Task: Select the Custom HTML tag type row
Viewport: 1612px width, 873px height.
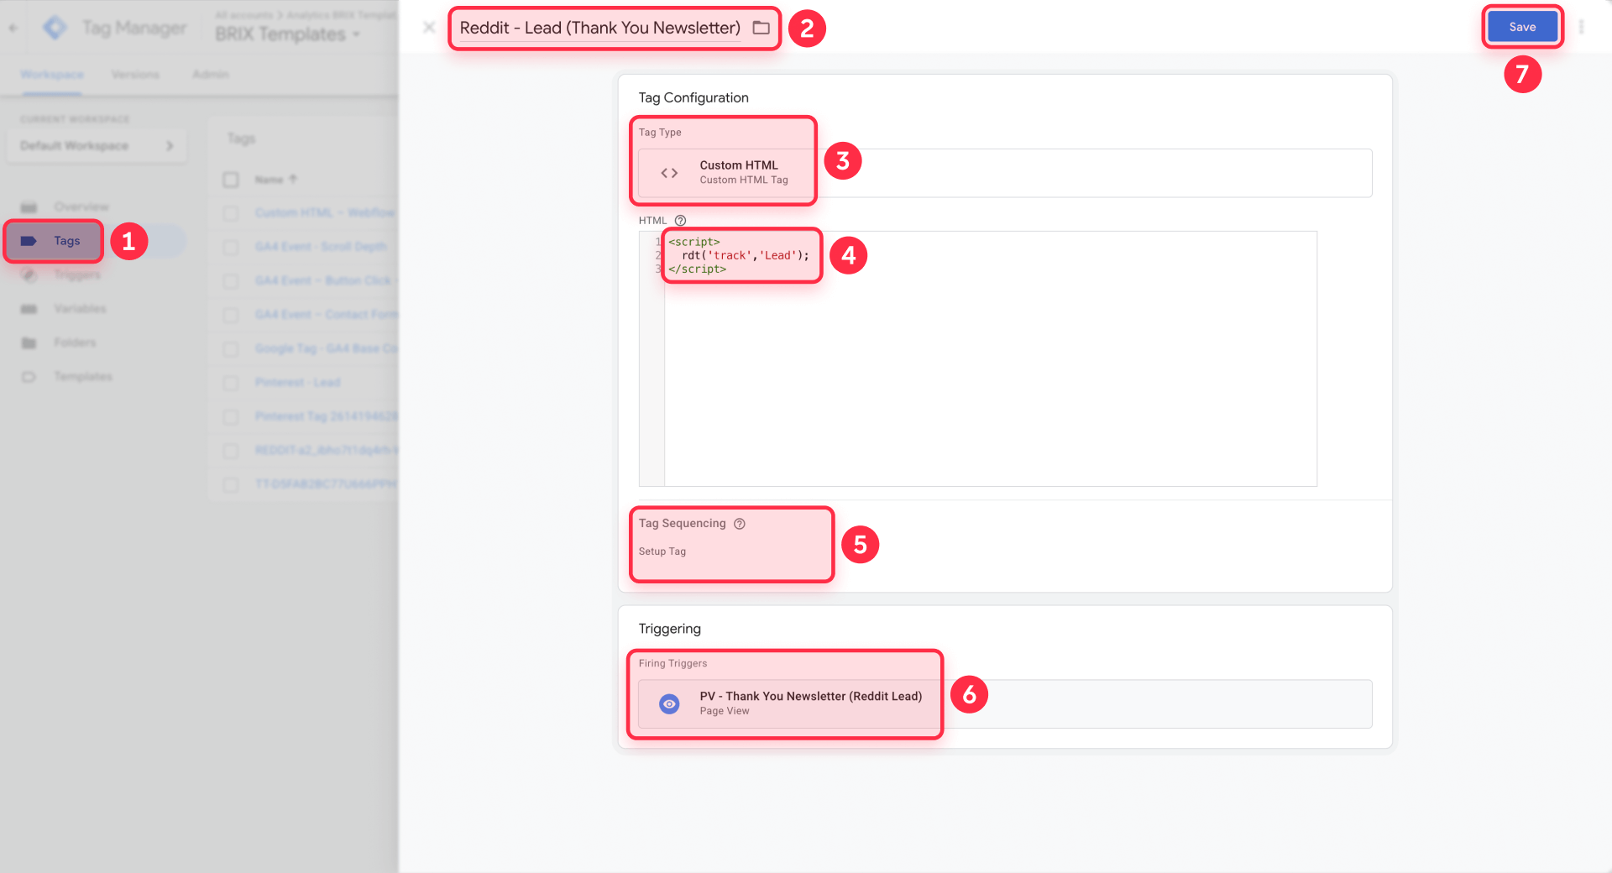Action: pos(1004,173)
